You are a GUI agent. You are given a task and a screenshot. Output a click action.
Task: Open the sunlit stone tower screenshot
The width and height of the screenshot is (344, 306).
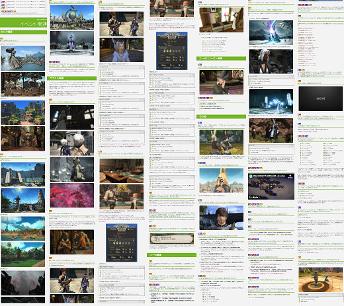coord(23,200)
